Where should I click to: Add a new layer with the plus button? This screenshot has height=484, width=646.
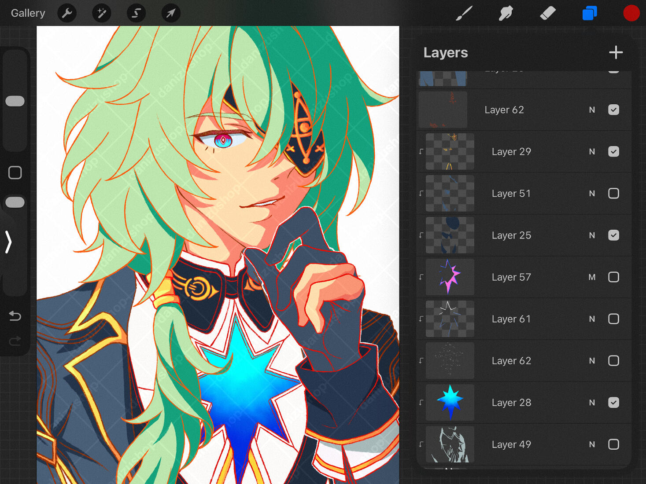616,52
